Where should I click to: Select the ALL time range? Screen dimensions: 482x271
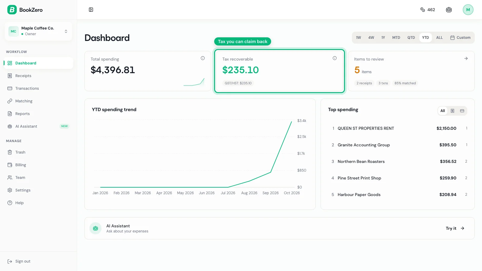440,38
